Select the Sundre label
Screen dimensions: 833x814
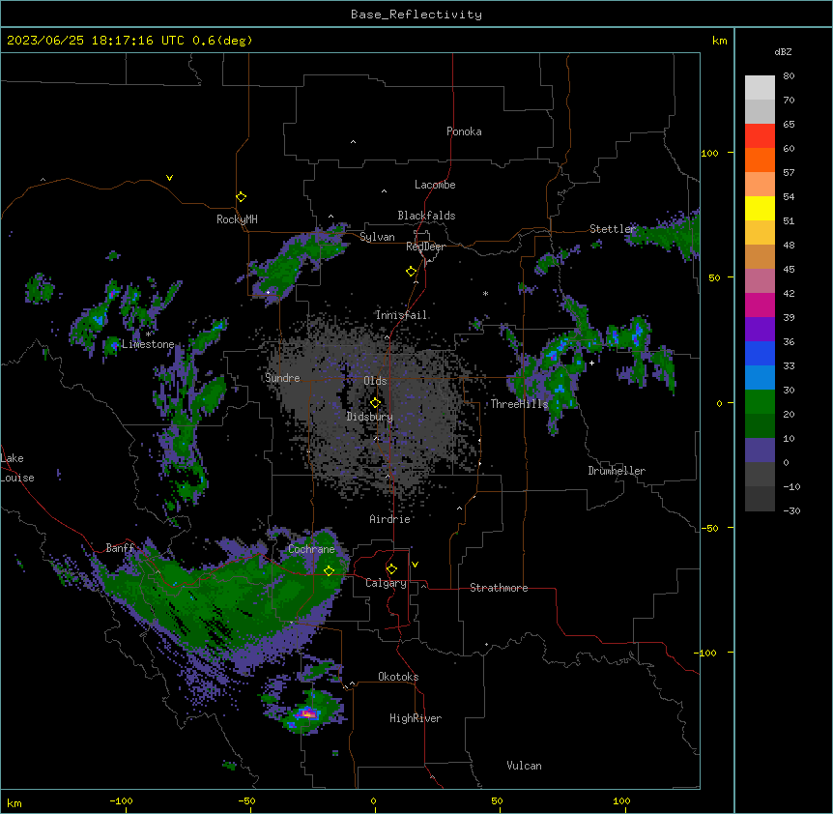(x=282, y=378)
